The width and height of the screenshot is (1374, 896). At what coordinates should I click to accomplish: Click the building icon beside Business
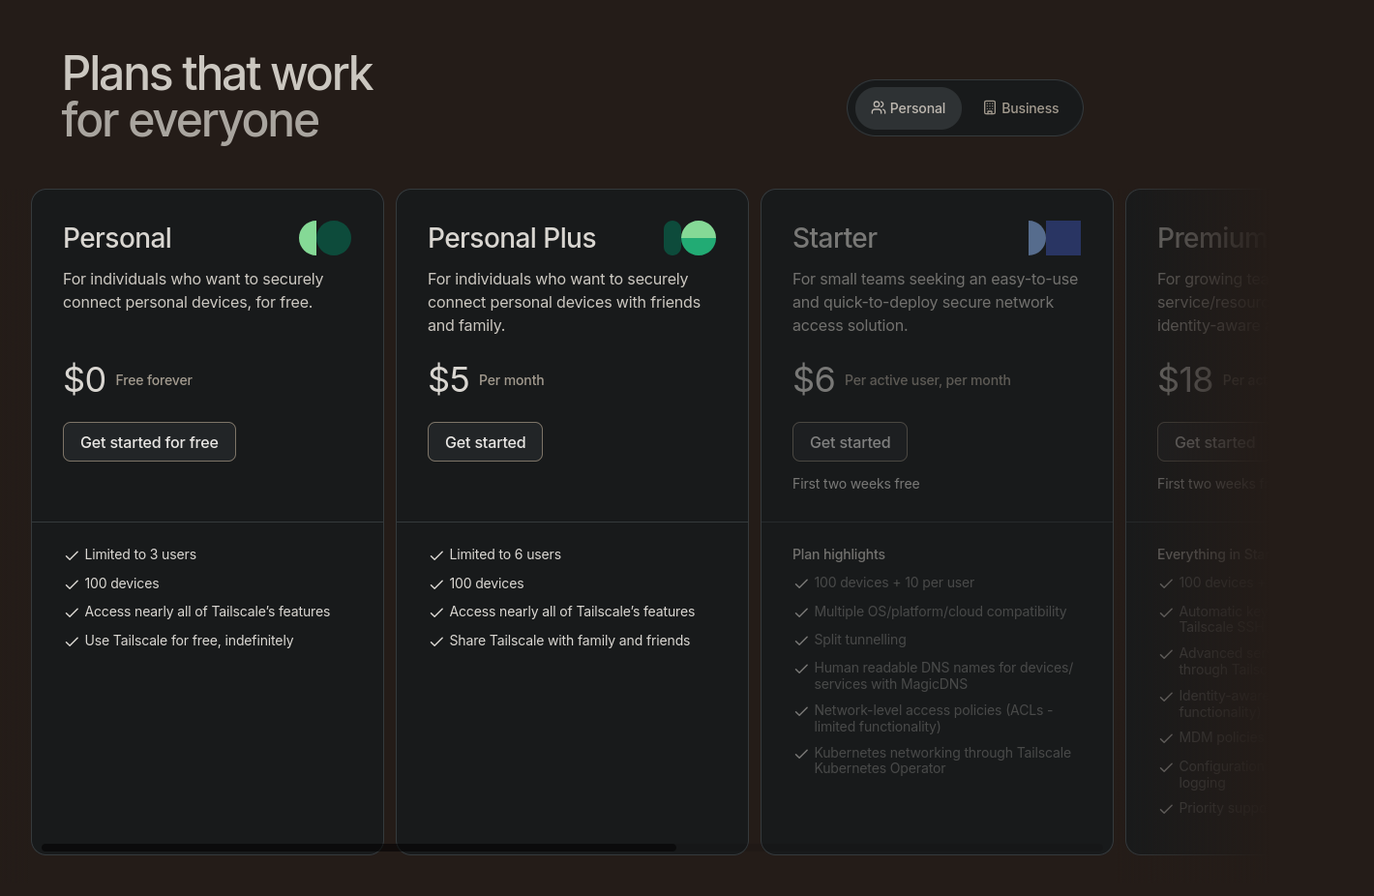[990, 108]
